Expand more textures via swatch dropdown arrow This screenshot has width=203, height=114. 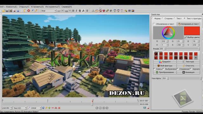click(196, 58)
